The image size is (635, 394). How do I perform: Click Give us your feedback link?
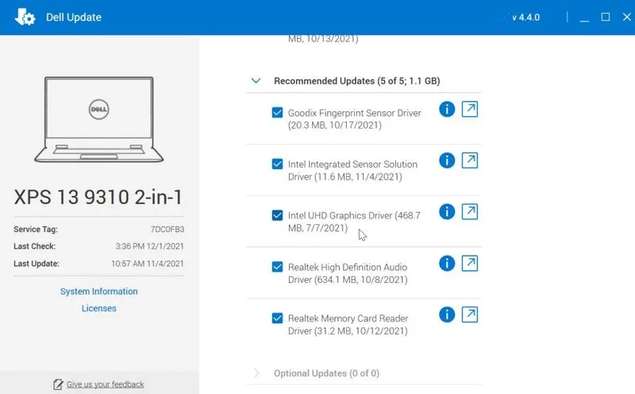coord(106,384)
